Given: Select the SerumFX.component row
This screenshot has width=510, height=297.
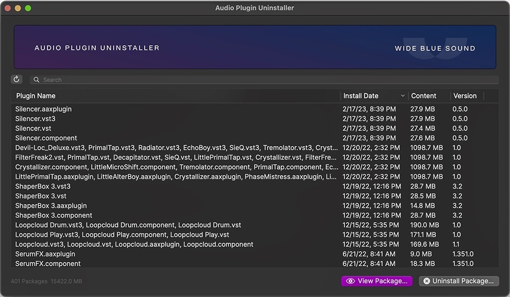Looking at the screenshot, I should [255, 263].
